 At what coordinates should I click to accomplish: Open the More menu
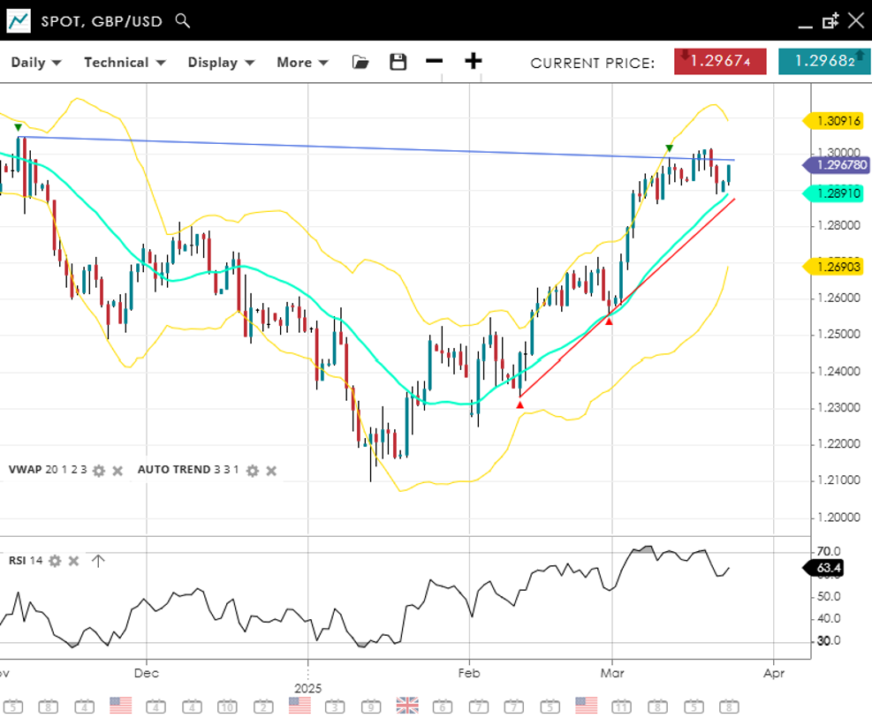click(x=302, y=63)
